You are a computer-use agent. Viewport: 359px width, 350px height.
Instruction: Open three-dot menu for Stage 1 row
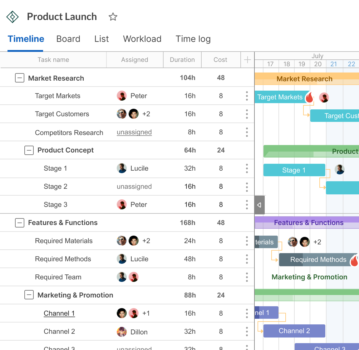[247, 168]
